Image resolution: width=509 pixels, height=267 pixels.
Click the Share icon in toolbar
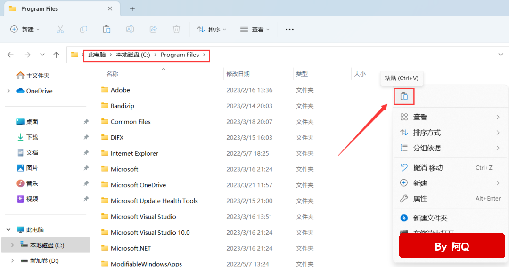(x=153, y=29)
